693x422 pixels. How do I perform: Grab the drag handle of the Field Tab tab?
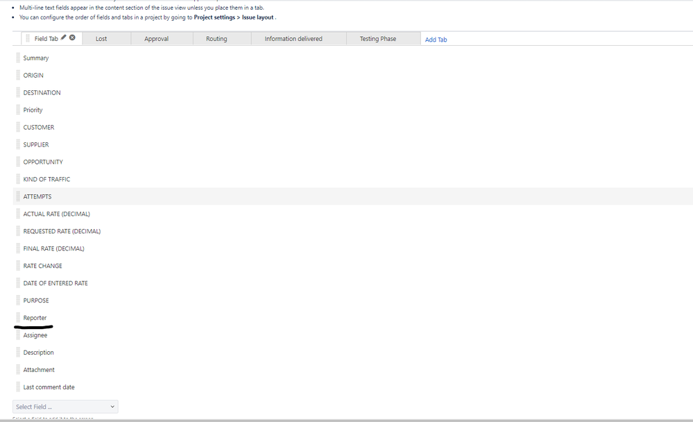pos(28,38)
